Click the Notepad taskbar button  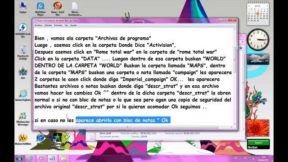click(52, 158)
